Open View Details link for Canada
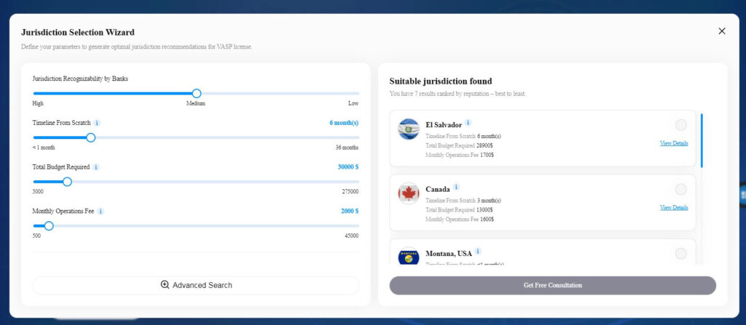The height and width of the screenshot is (325, 746). [x=674, y=207]
